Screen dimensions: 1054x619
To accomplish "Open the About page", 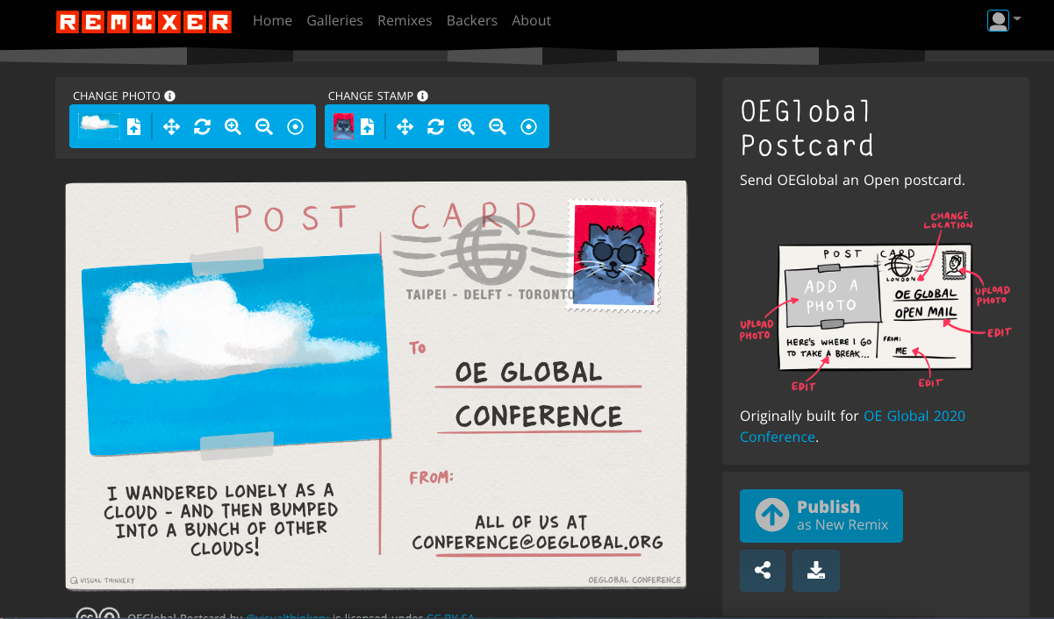I will coord(532,20).
